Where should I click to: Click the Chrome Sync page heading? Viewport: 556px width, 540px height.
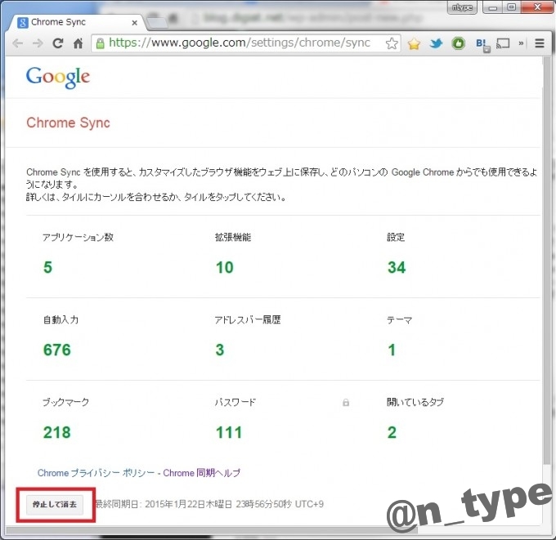tap(68, 123)
